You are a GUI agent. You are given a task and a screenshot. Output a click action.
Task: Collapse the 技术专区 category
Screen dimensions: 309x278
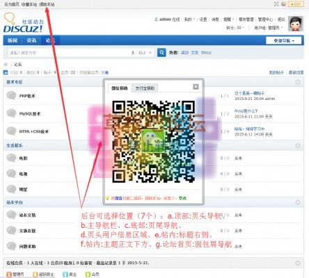[298, 82]
